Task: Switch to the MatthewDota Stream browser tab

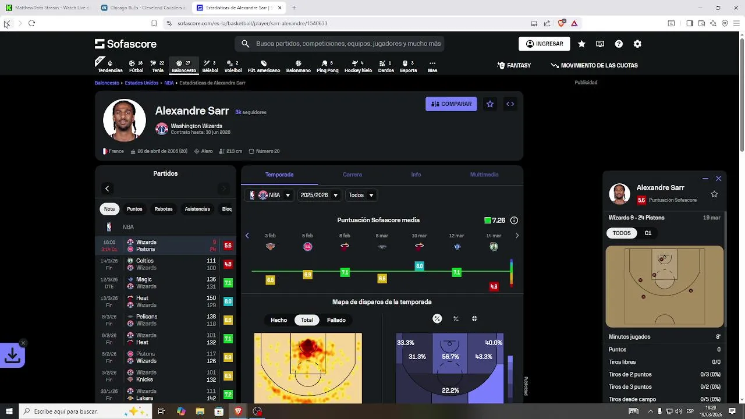Action: tap(49, 8)
